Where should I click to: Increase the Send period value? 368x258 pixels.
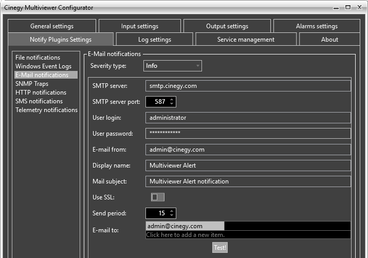[x=172, y=211]
